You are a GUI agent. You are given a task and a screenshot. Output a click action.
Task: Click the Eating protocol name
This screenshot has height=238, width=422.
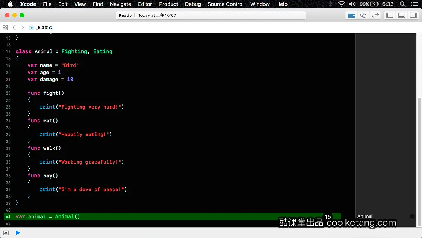click(x=103, y=51)
